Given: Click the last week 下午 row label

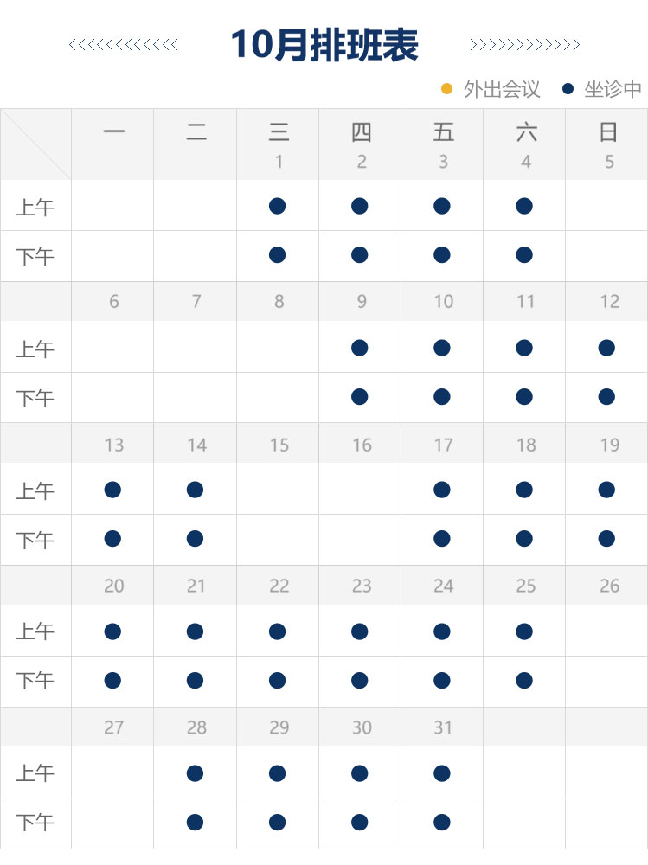Looking at the screenshot, I should (x=35, y=823).
